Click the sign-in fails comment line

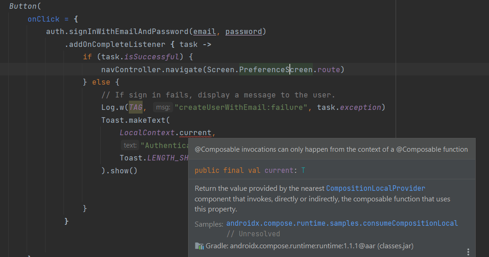218,95
